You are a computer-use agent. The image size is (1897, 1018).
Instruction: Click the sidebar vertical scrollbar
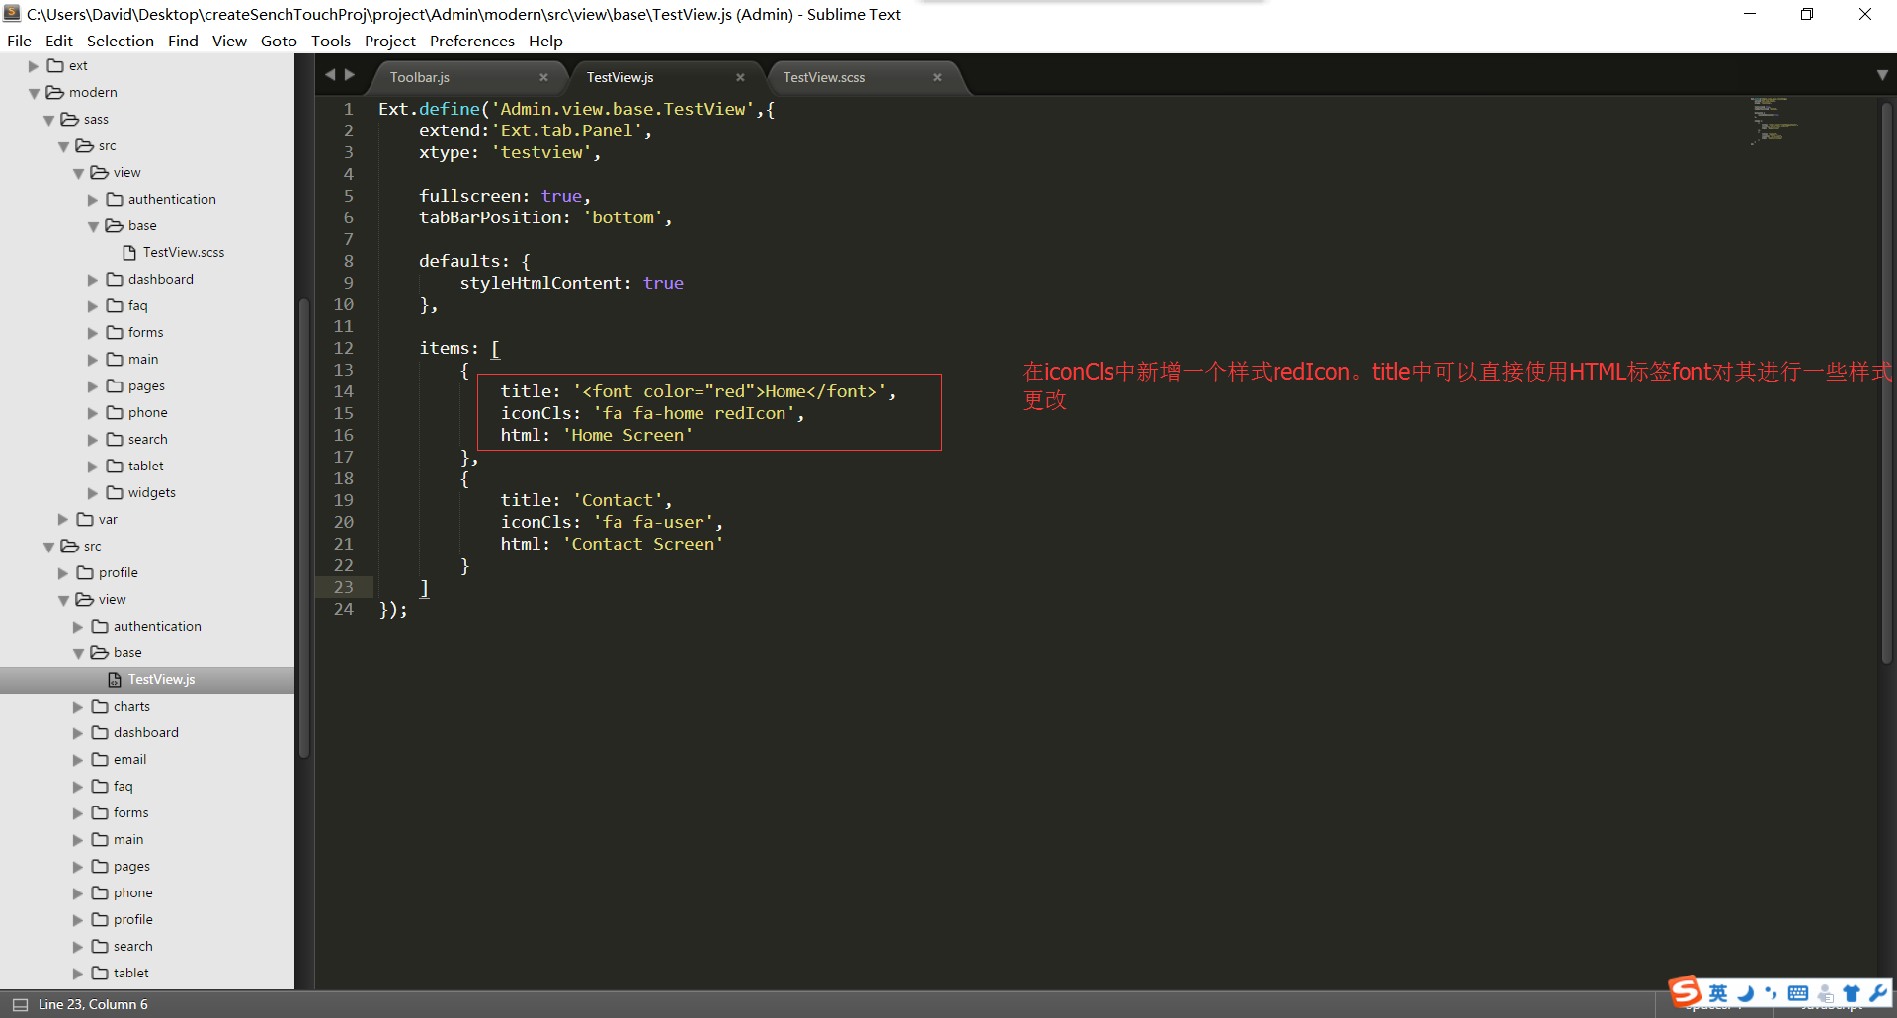[304, 528]
